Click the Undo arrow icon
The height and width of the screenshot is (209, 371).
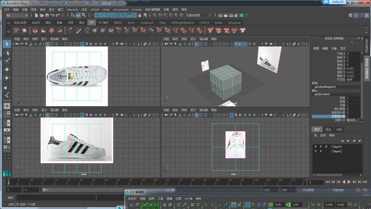coord(52,15)
